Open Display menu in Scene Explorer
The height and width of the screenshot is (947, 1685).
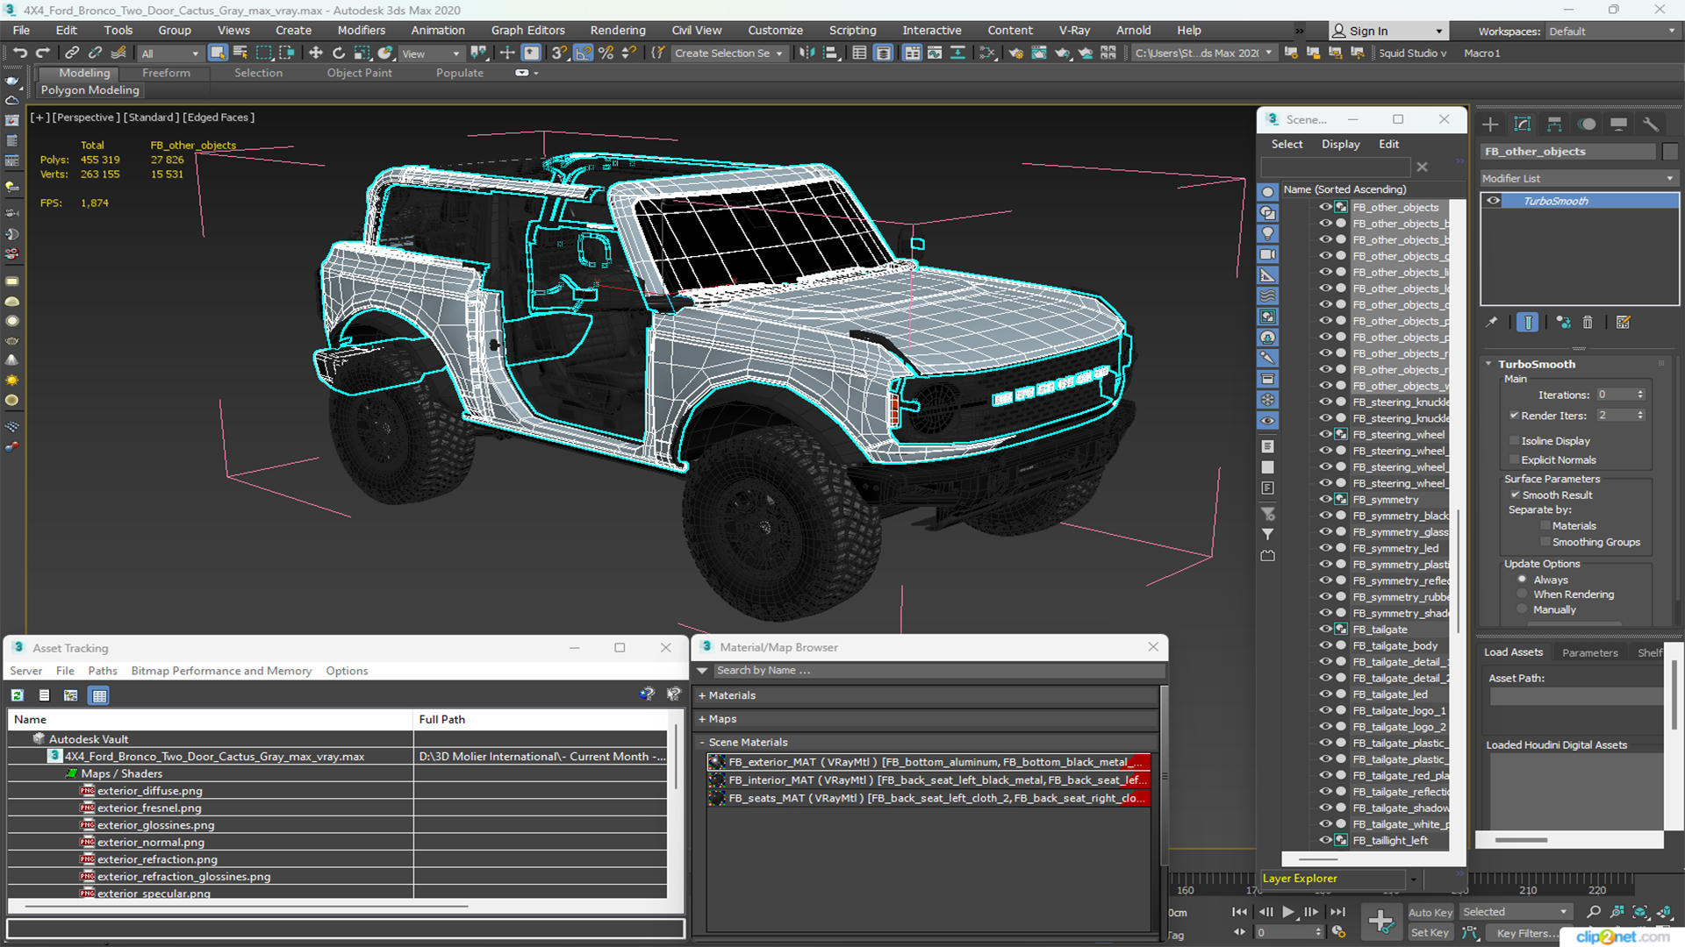(1340, 145)
